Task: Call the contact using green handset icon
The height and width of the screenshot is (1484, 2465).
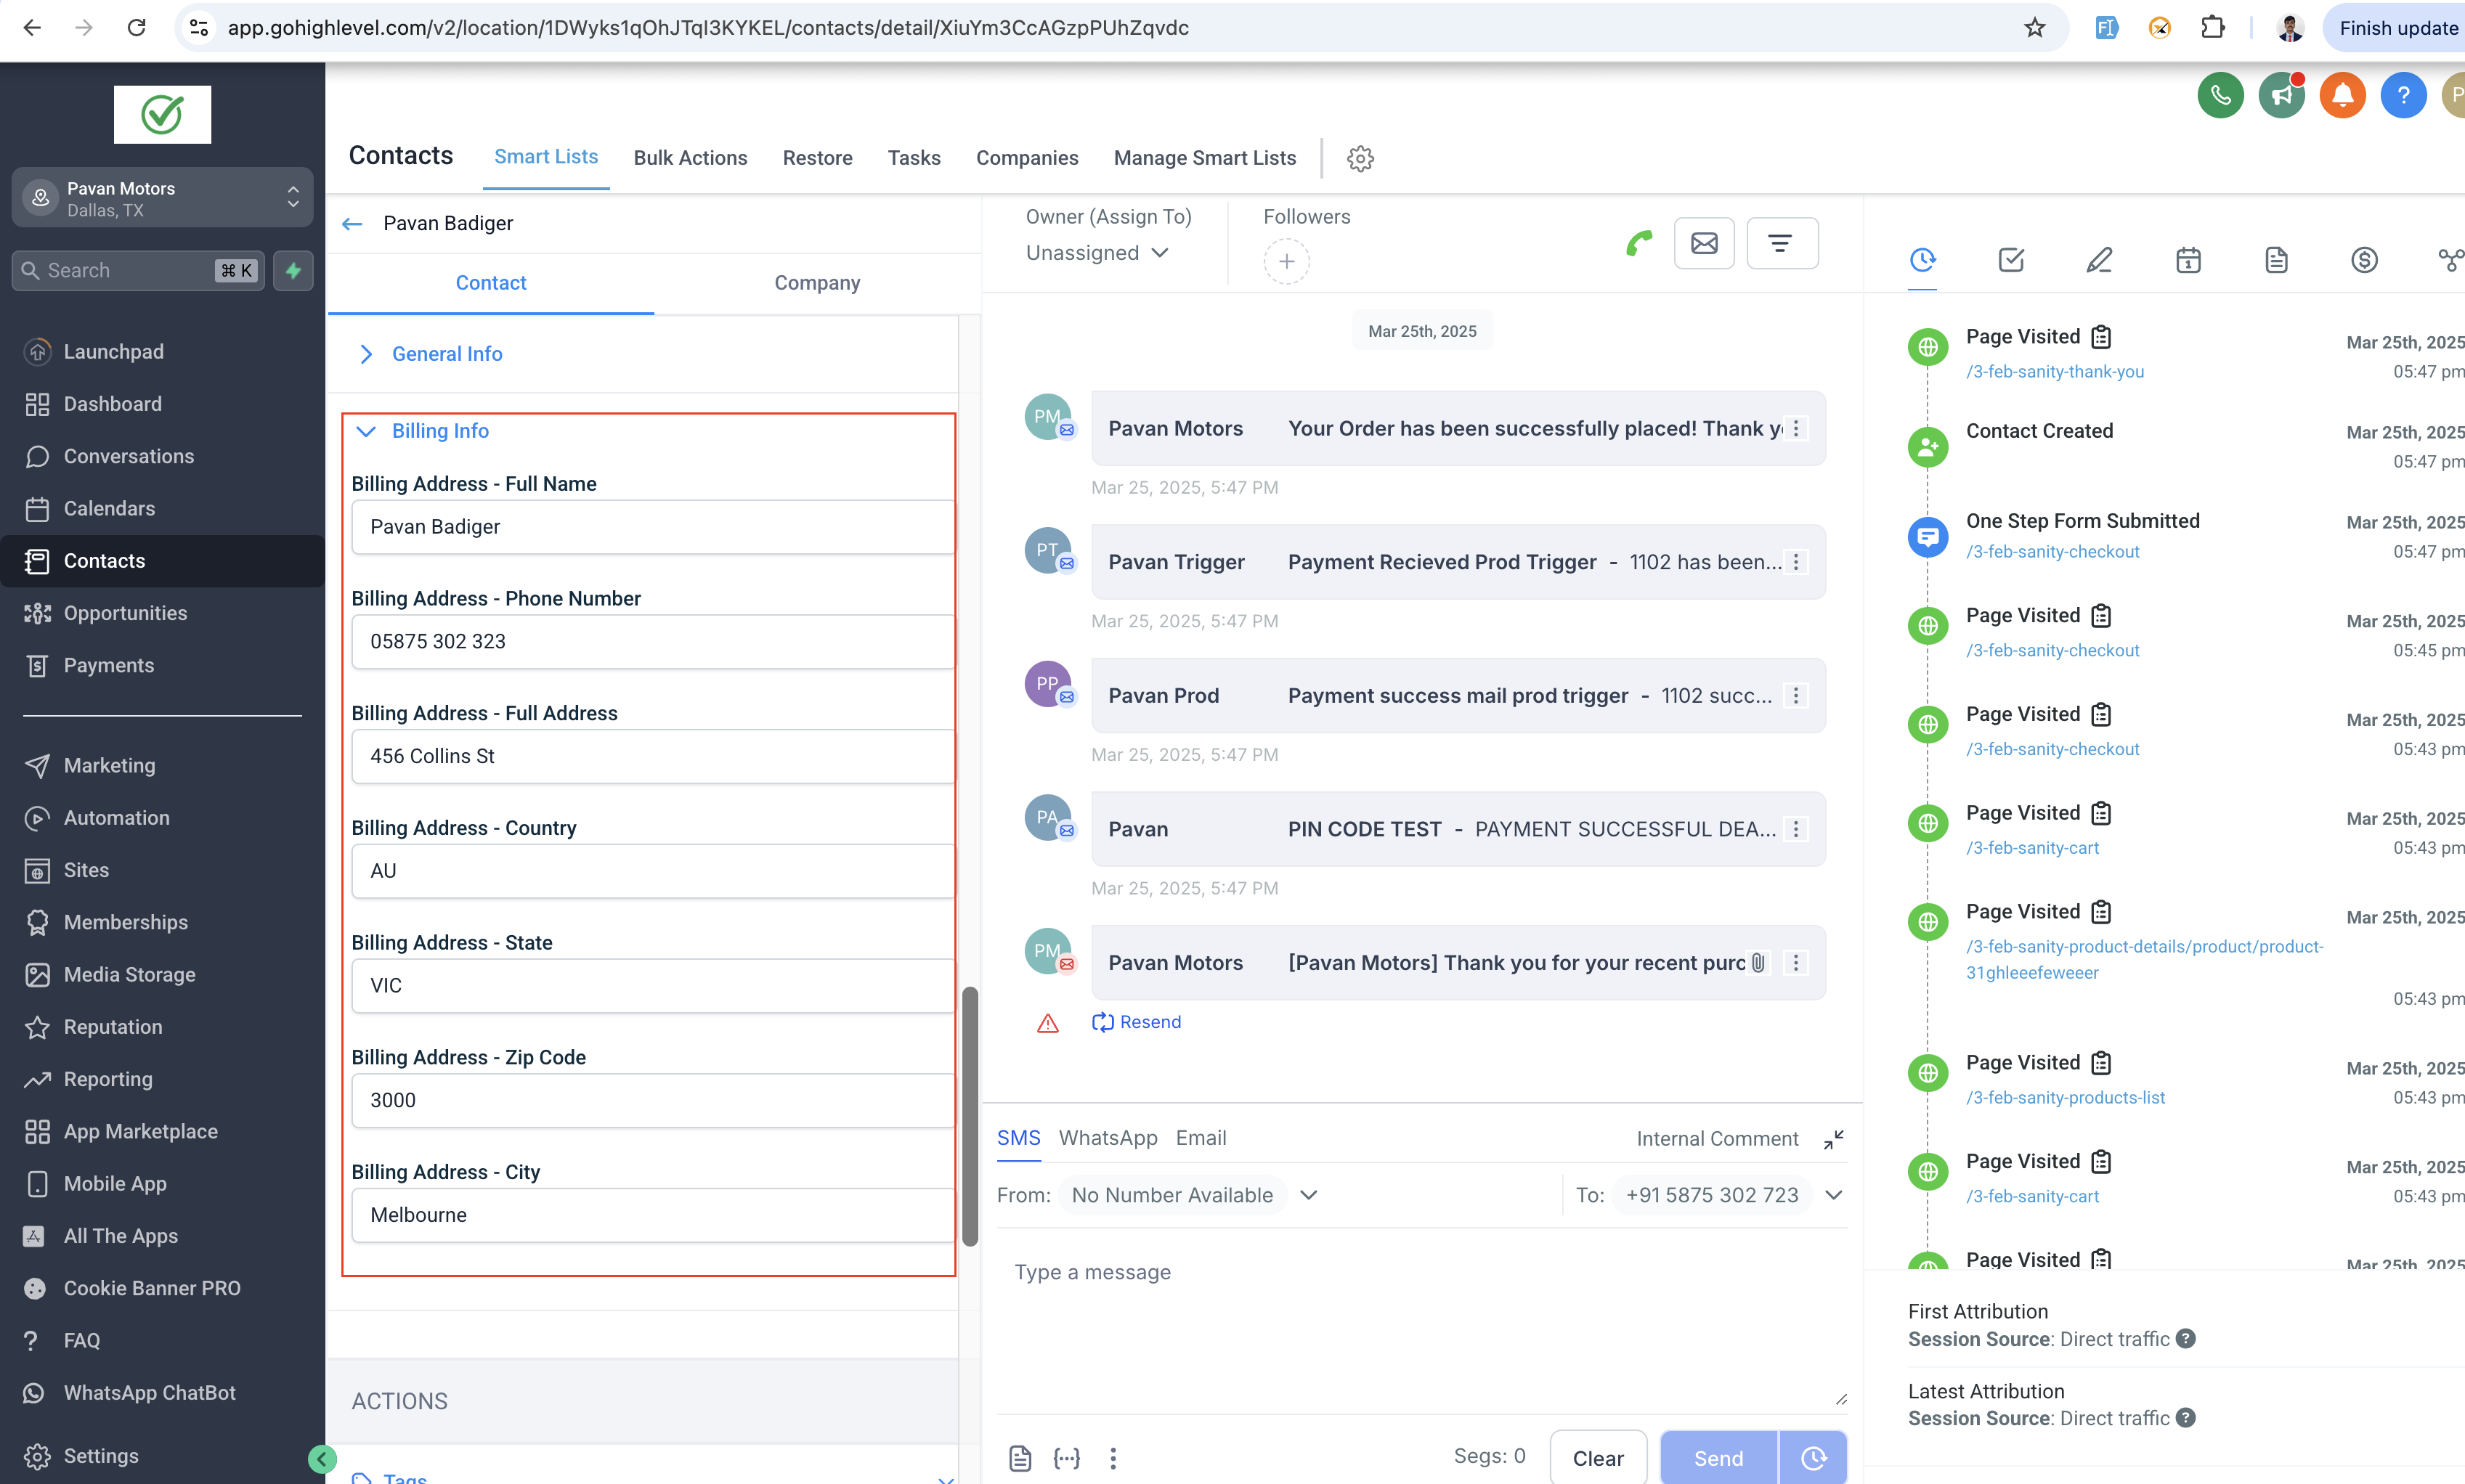Action: click(1638, 243)
